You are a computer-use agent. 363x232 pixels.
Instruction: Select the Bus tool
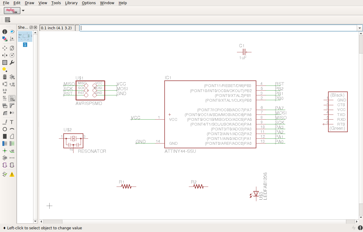[5, 144]
